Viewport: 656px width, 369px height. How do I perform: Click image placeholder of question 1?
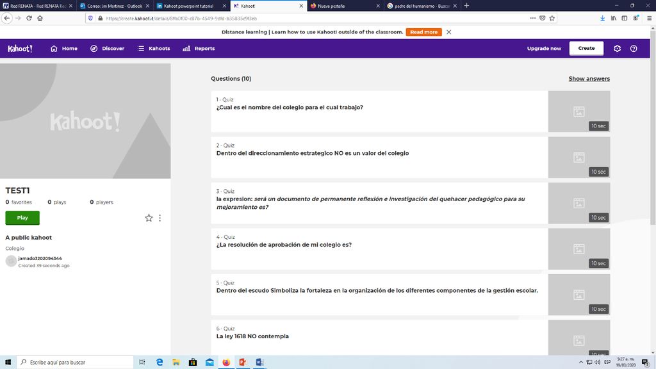tap(579, 111)
